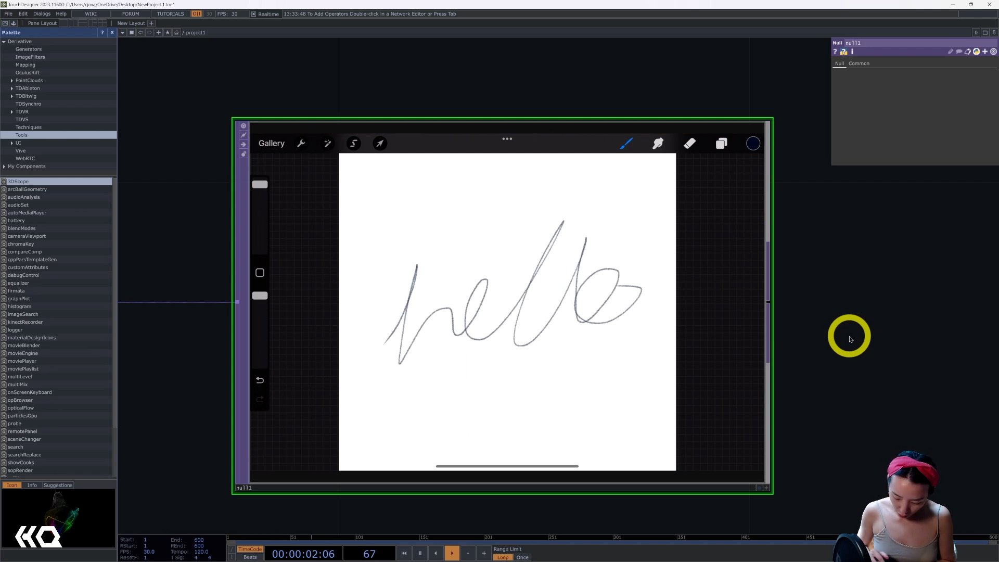The height and width of the screenshot is (562, 999).
Task: Pause timeline playback
Action: pyautogui.click(x=420, y=554)
